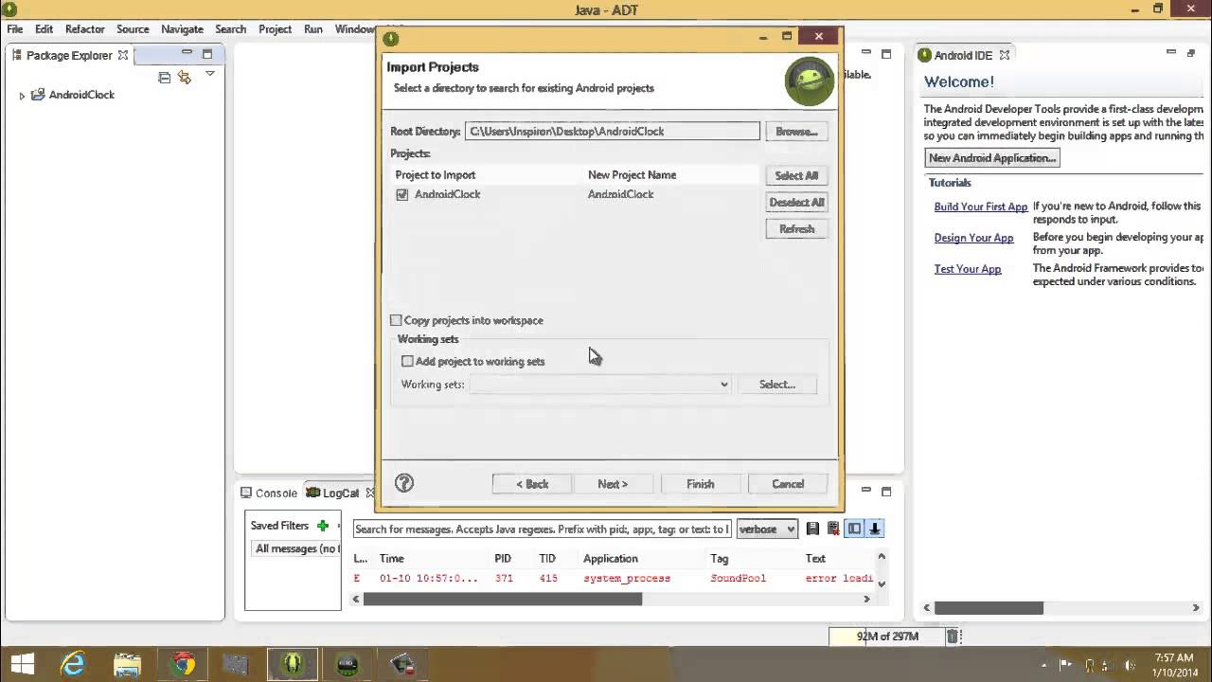This screenshot has width=1212, height=682.
Task: Open Google Chrome from taskbar
Action: tap(183, 664)
